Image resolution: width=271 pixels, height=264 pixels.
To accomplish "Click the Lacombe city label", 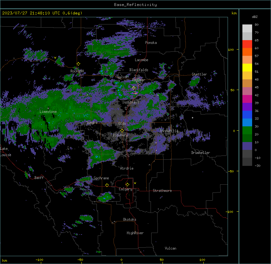I will [x=141, y=60].
